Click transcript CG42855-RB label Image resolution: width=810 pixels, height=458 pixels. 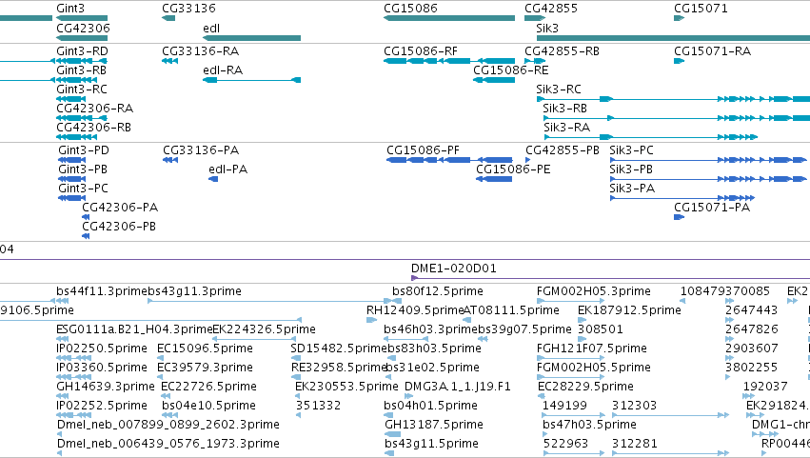[x=562, y=51]
